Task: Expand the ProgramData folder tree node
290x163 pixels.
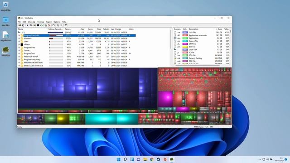Action: (x=19, y=53)
